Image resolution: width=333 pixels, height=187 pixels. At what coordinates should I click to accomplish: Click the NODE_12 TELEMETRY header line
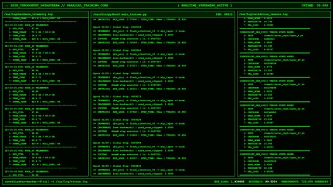coord(27,67)
